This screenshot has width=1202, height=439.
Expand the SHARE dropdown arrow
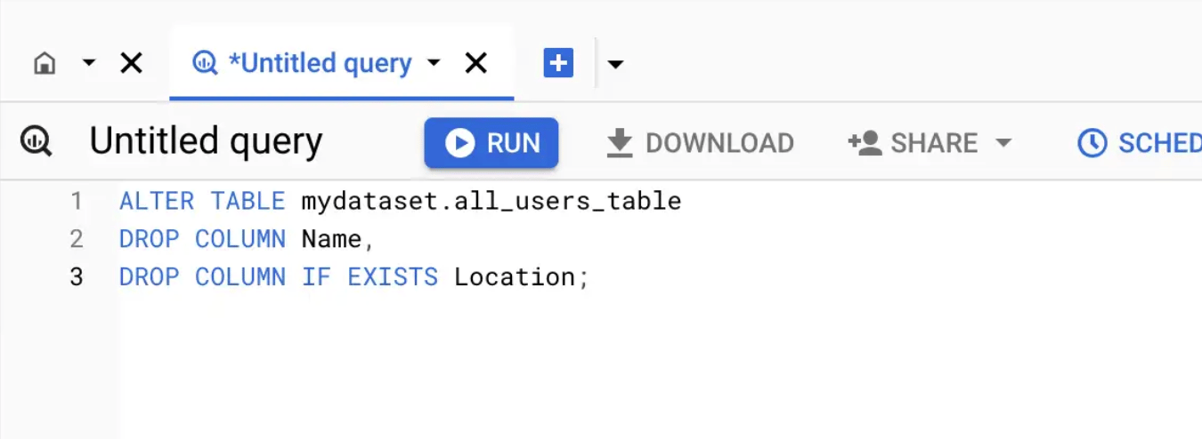(x=1003, y=143)
